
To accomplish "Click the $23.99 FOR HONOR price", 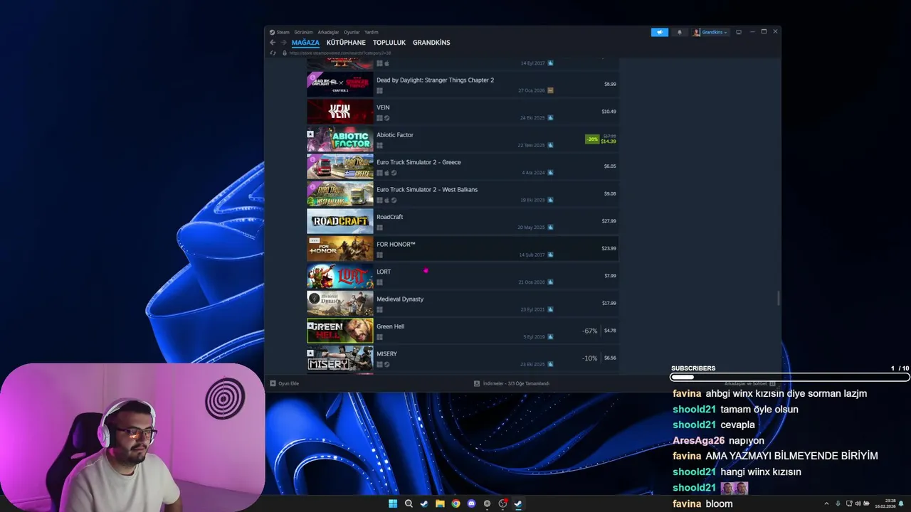I will click(609, 249).
